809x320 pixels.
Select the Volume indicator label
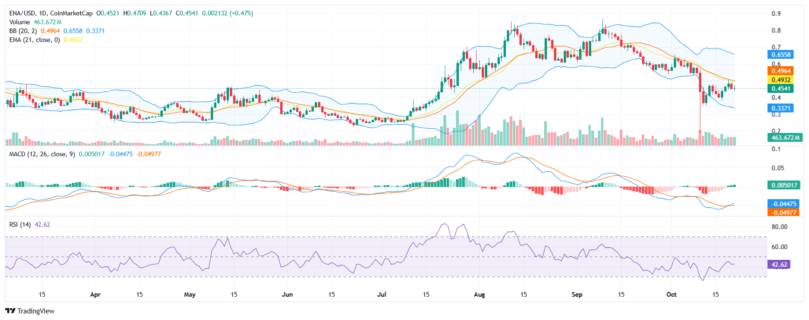point(20,22)
